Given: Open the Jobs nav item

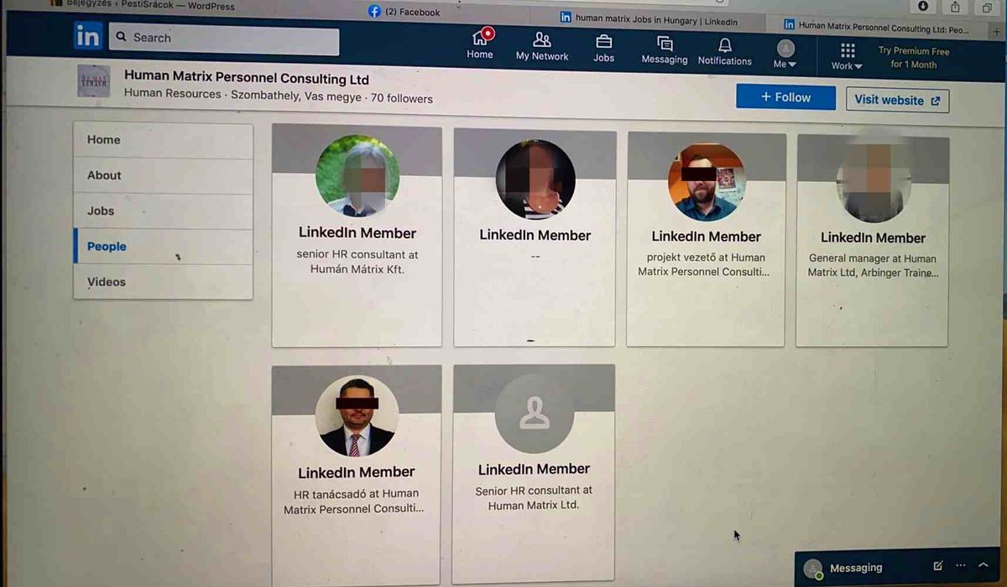Looking at the screenshot, I should (603, 48).
